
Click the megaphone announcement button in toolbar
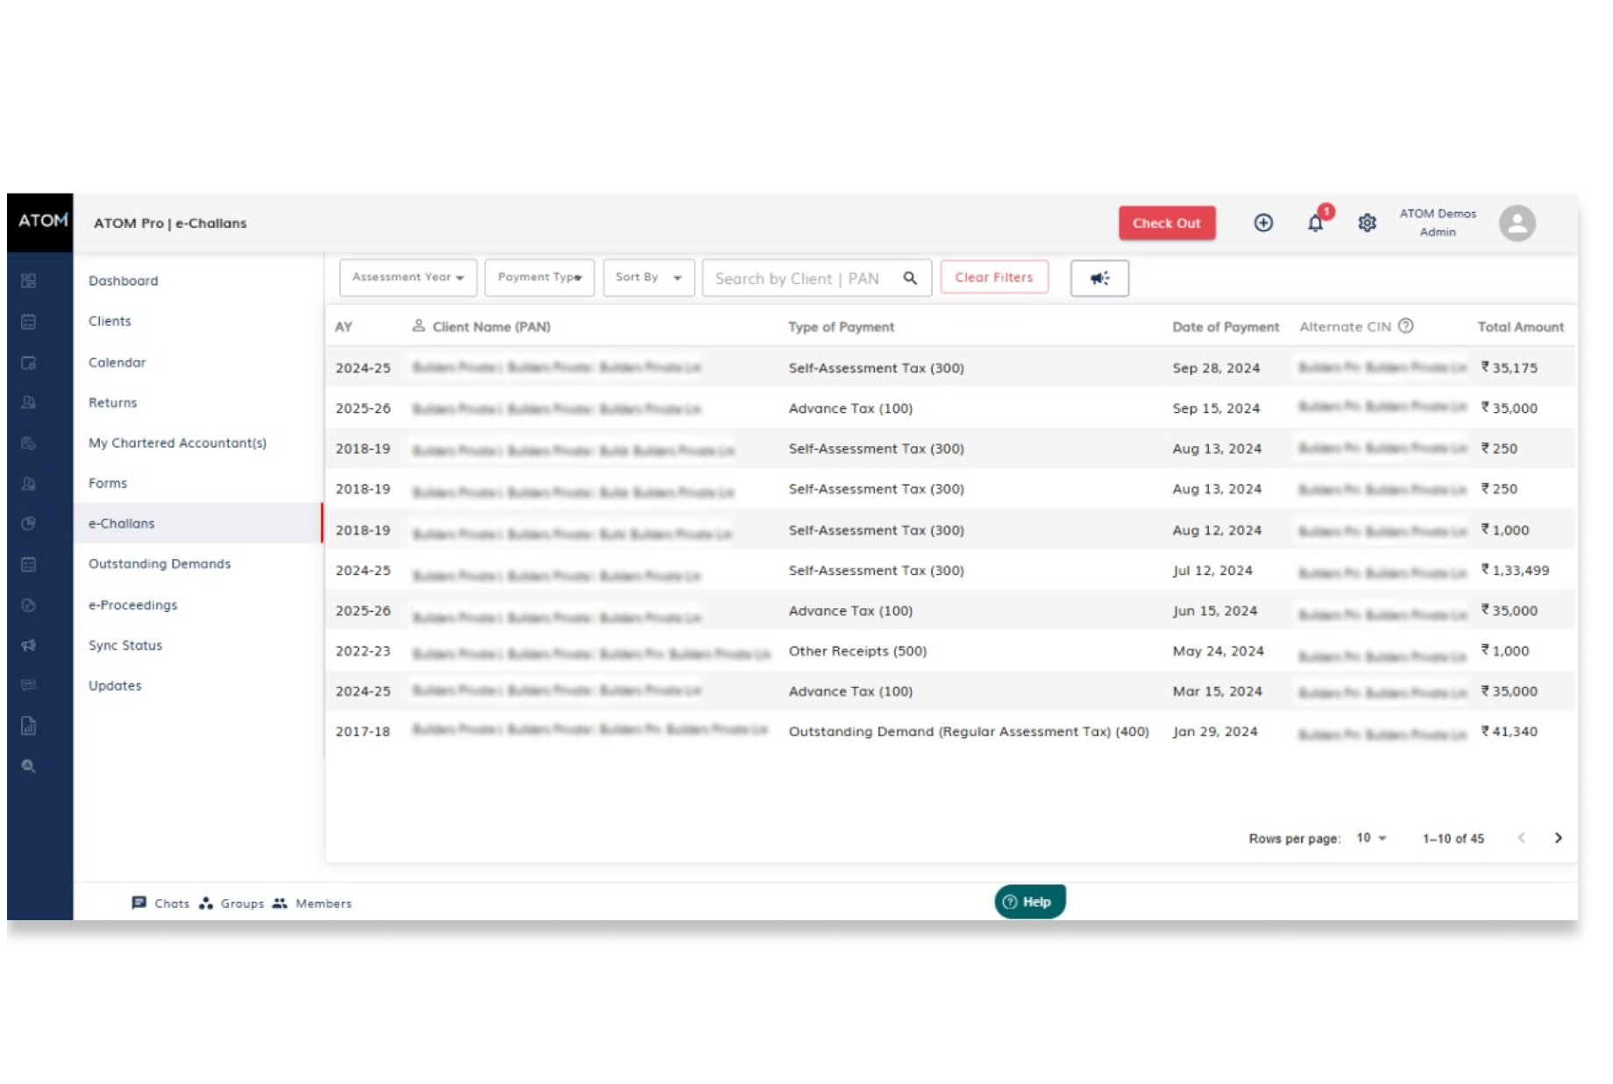(1099, 278)
